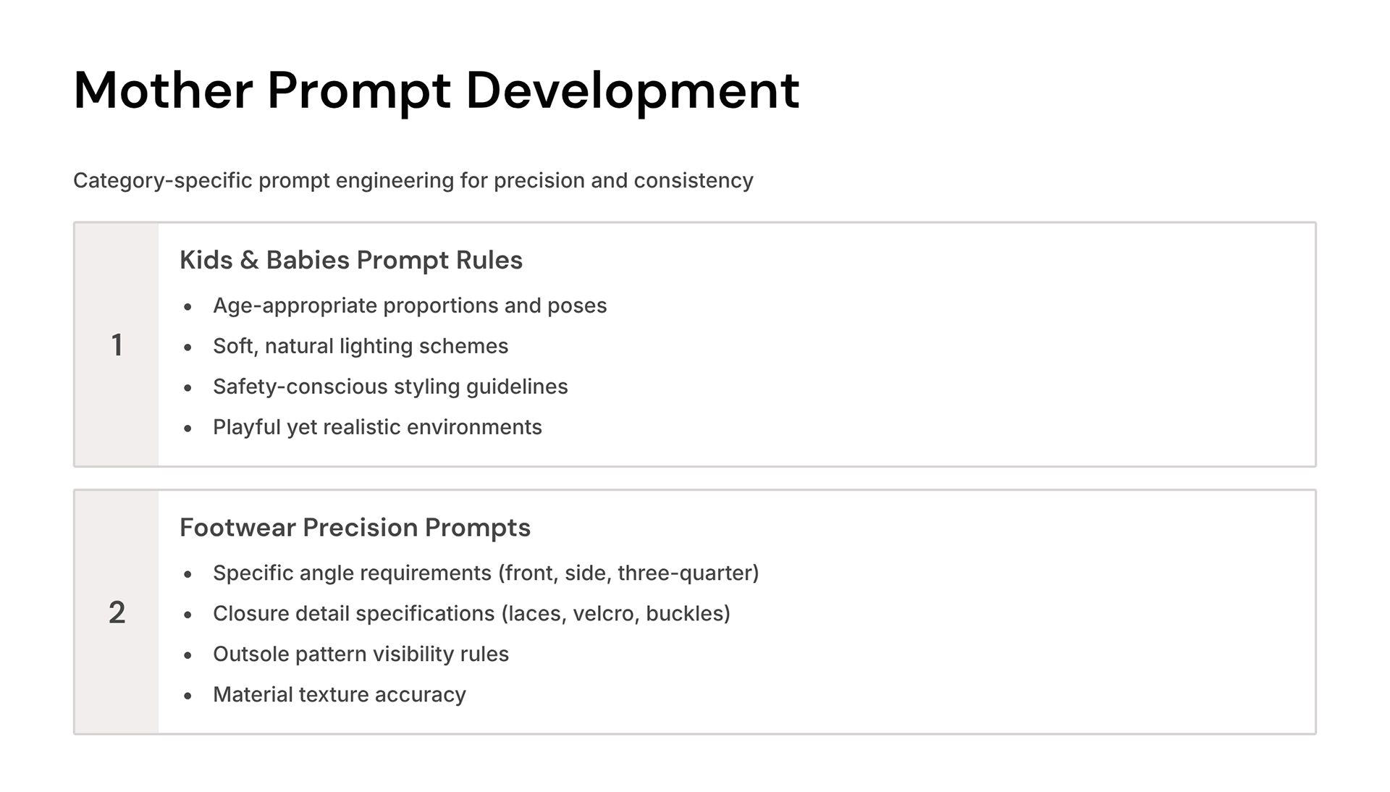The width and height of the screenshot is (1390, 792).
Task: Click the 'Closure detail specifications' bullet text
Action: click(353, 613)
